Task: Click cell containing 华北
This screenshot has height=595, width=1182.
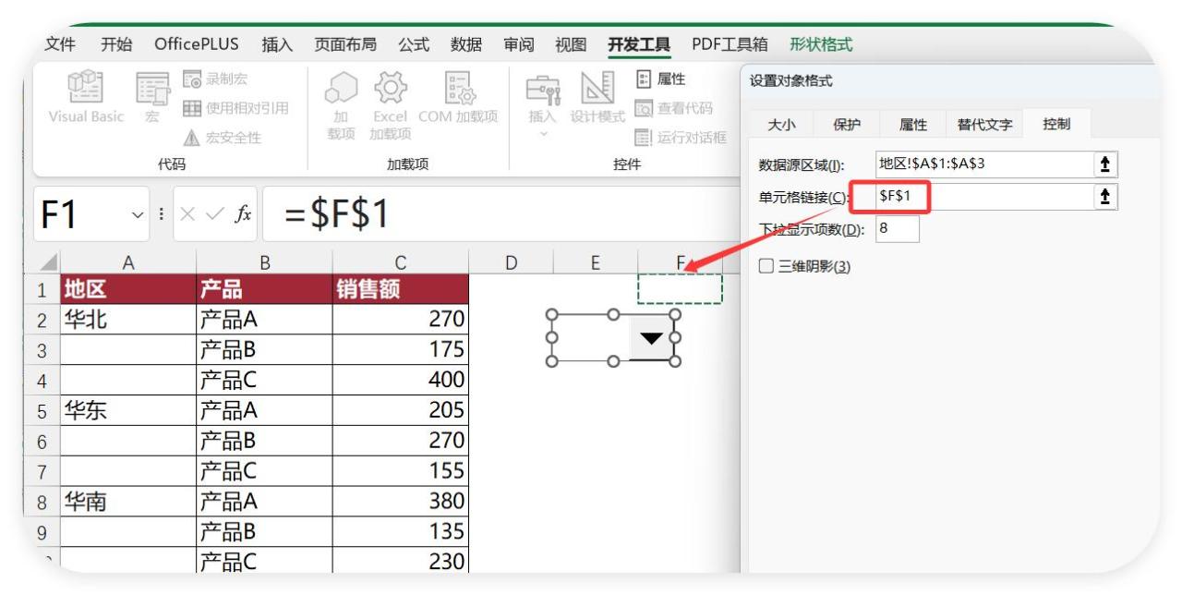Action: (x=128, y=321)
